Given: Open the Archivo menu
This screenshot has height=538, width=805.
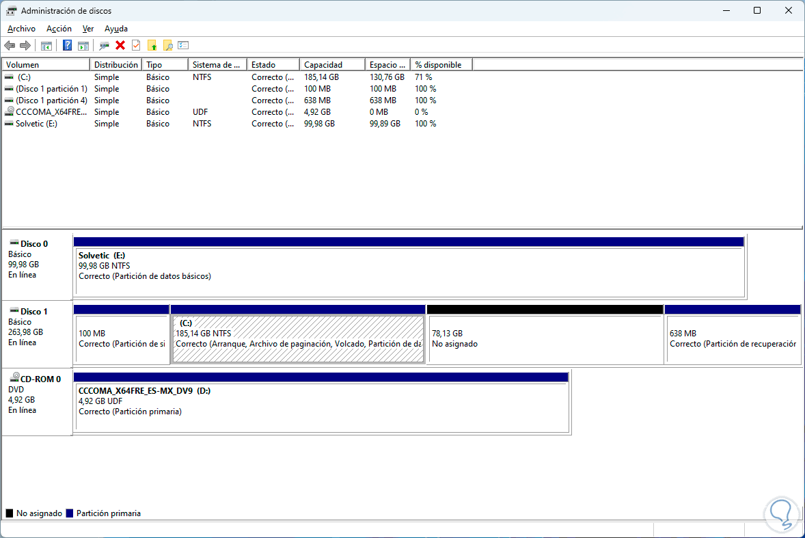Looking at the screenshot, I should click(x=22, y=29).
